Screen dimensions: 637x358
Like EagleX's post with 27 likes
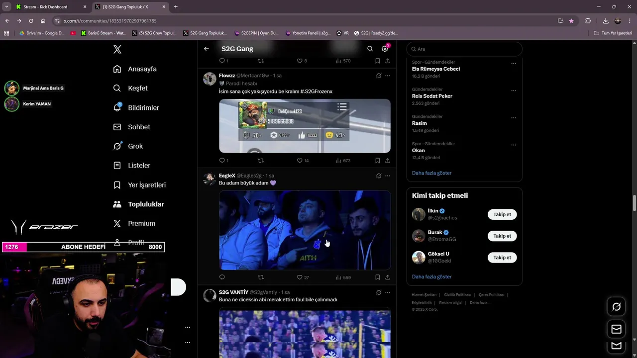tap(303, 277)
